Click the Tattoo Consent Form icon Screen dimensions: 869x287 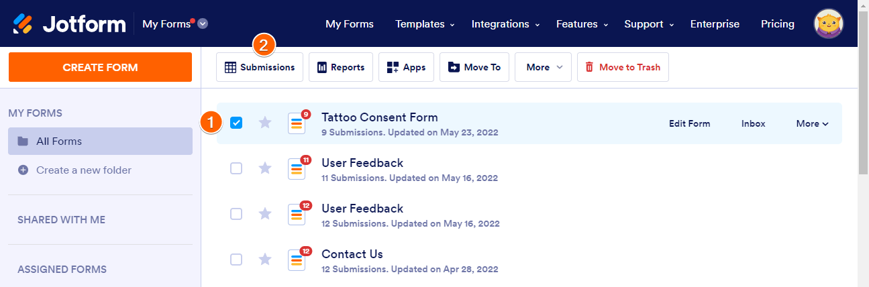coord(297,123)
